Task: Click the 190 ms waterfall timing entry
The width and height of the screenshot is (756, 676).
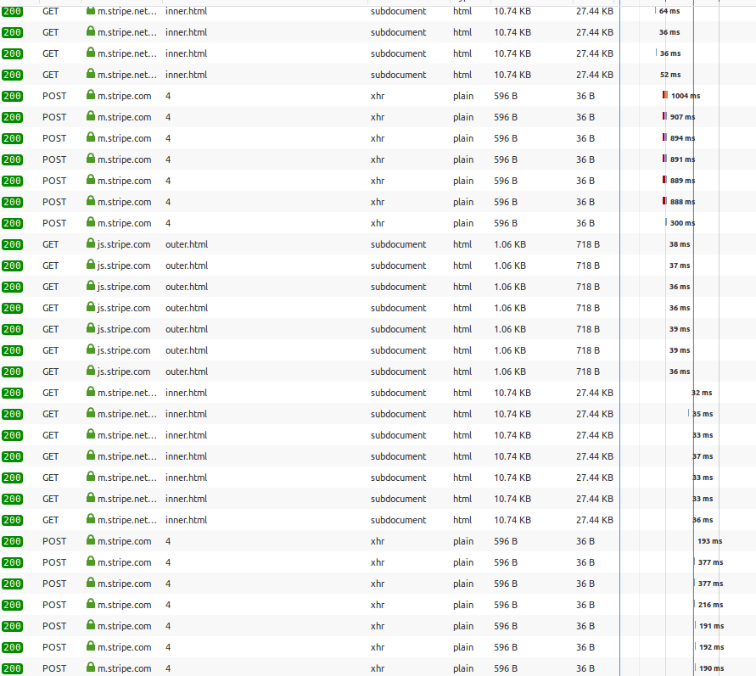Action: click(x=709, y=668)
